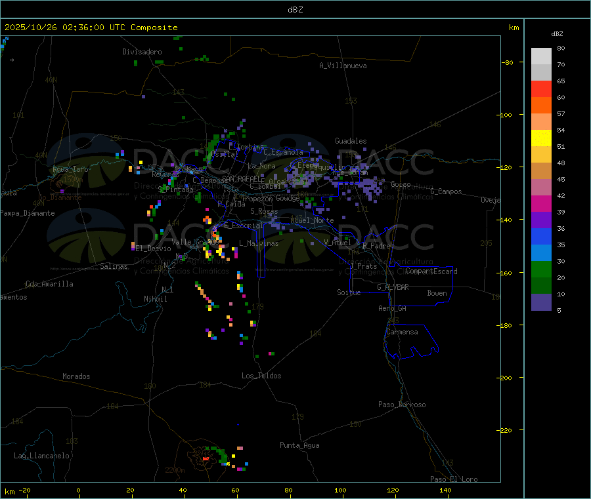591x499 pixels.
Task: Click the Paso_El_Loro label
Action: [x=454, y=479]
